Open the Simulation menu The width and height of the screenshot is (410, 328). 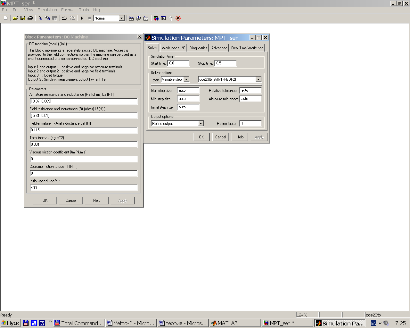pos(47,10)
